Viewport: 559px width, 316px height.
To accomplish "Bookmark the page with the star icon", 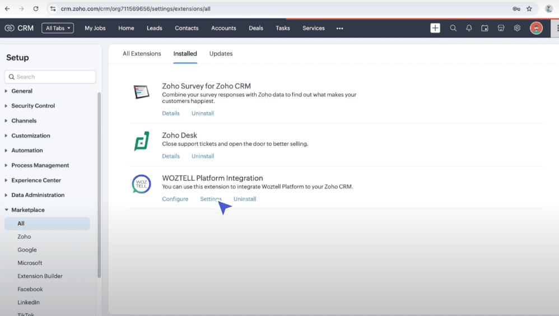I will (x=529, y=8).
